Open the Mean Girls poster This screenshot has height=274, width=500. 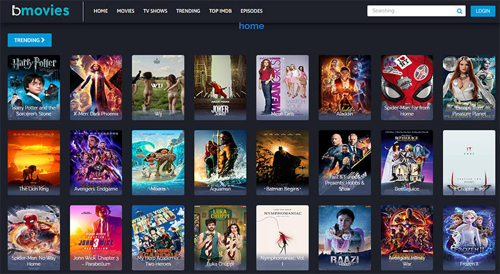(282, 88)
